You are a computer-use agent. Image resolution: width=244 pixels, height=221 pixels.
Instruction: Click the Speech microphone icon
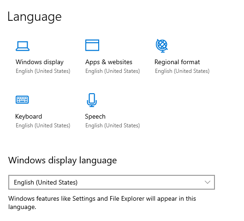[92, 100]
